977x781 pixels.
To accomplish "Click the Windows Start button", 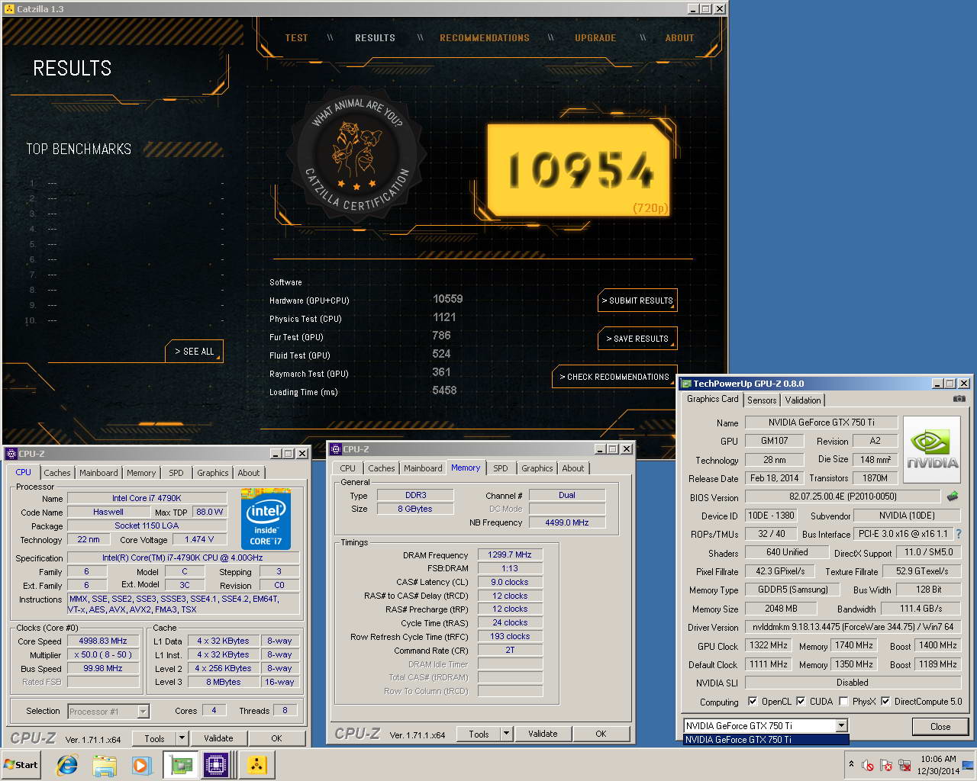I will point(21,765).
